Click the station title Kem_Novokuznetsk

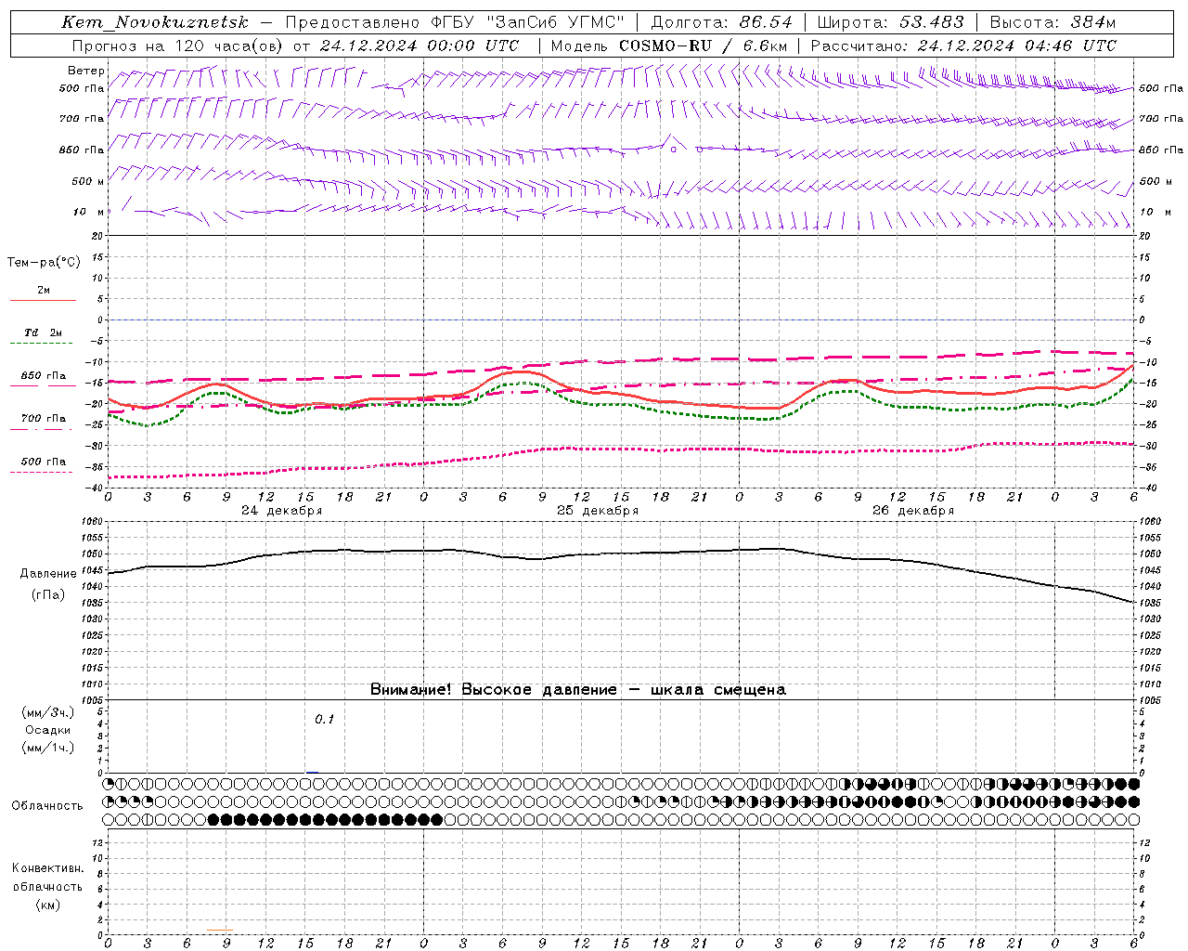(155, 22)
